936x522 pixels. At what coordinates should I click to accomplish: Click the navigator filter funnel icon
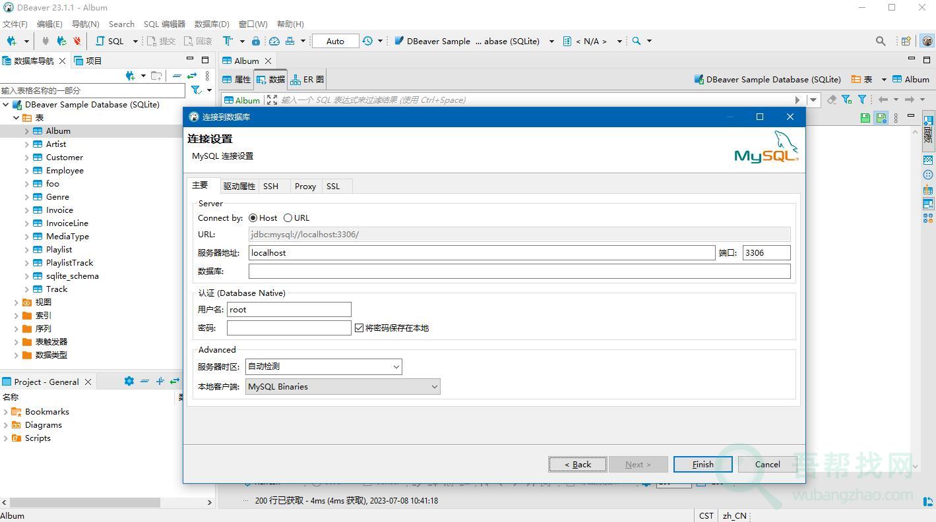tap(196, 90)
